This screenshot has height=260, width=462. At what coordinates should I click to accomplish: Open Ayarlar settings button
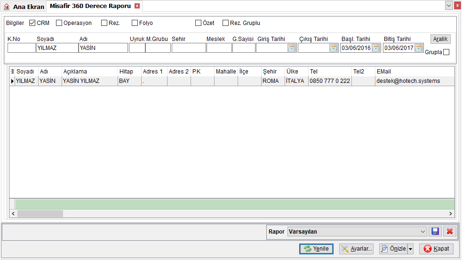point(356,249)
